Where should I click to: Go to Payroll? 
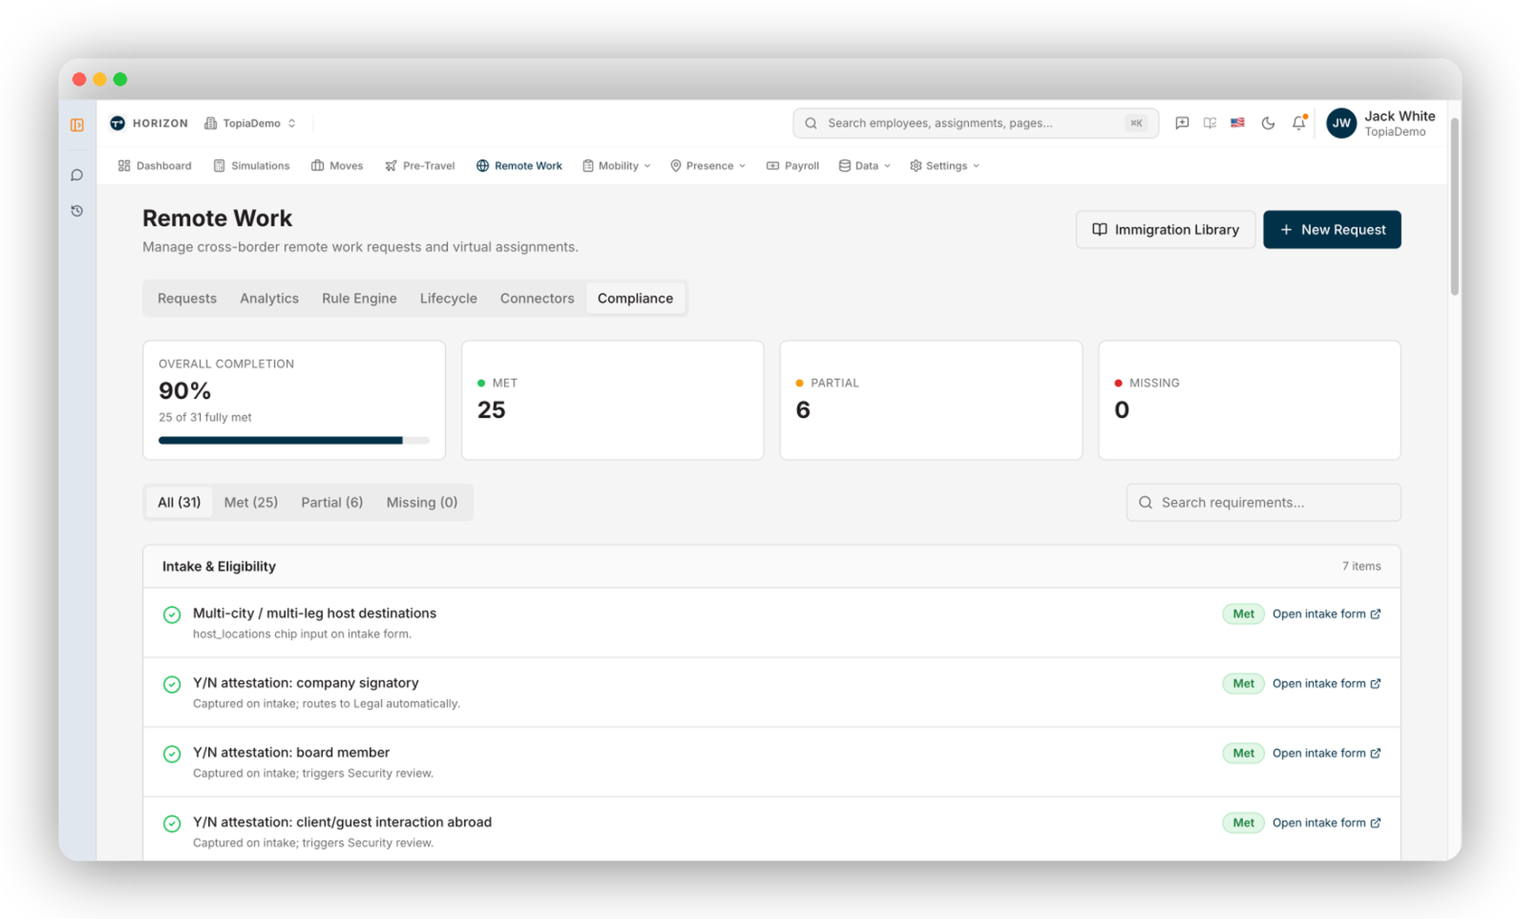[x=792, y=165]
